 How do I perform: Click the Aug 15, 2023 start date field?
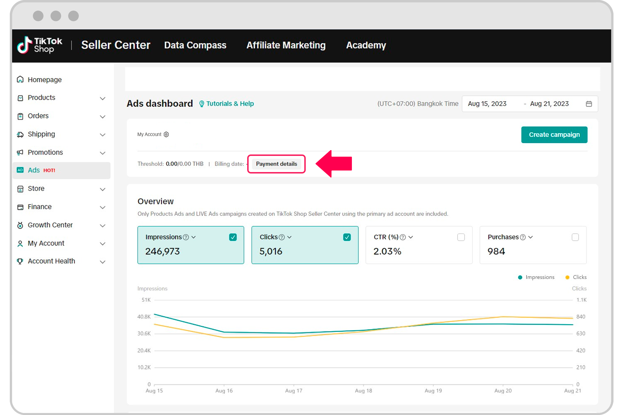[487, 104]
